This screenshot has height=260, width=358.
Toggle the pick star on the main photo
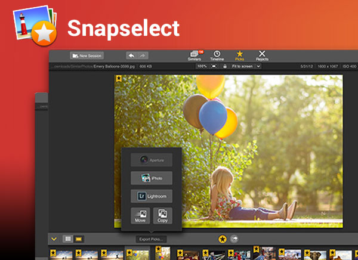click(119, 79)
